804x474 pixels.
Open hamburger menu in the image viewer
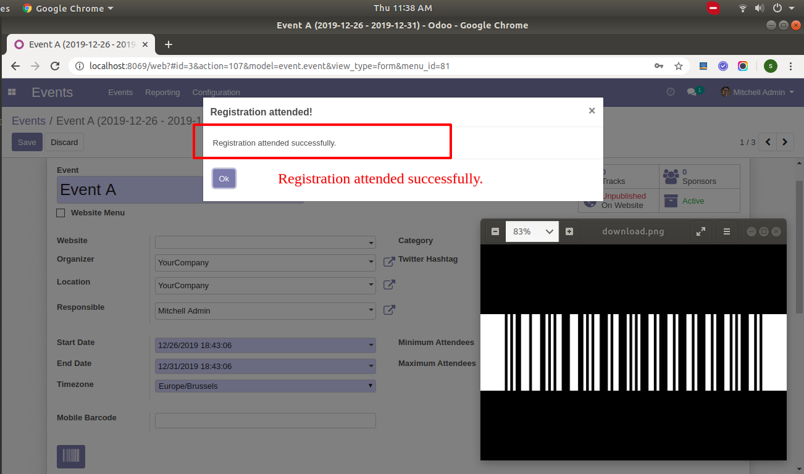click(727, 231)
